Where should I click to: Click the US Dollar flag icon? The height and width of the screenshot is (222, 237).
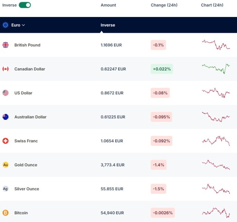click(x=6, y=93)
